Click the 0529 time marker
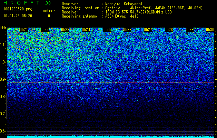The width and height of the screenshot is (217, 138). pyautogui.click(x=189, y=30)
